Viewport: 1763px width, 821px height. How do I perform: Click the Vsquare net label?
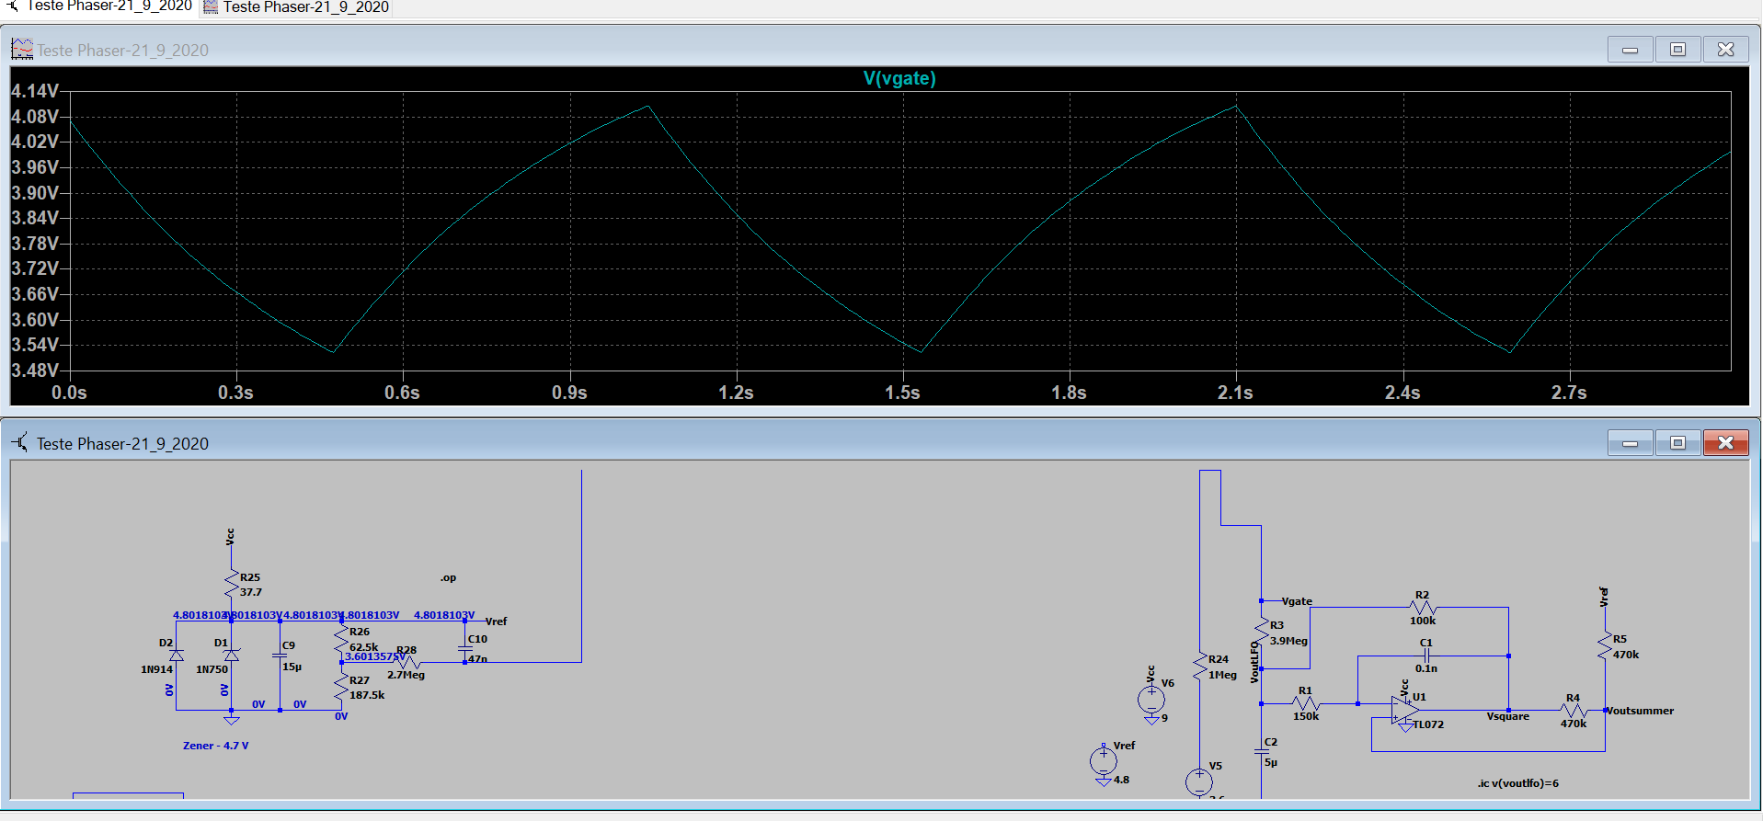pos(1508,716)
